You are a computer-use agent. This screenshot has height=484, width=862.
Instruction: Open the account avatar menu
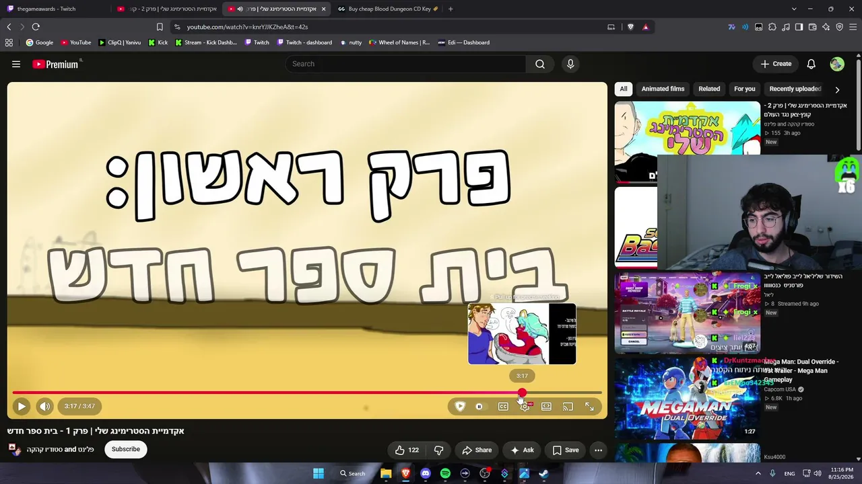click(837, 64)
